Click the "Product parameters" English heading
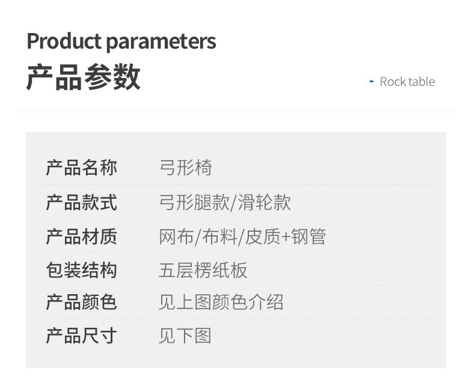 point(121,41)
